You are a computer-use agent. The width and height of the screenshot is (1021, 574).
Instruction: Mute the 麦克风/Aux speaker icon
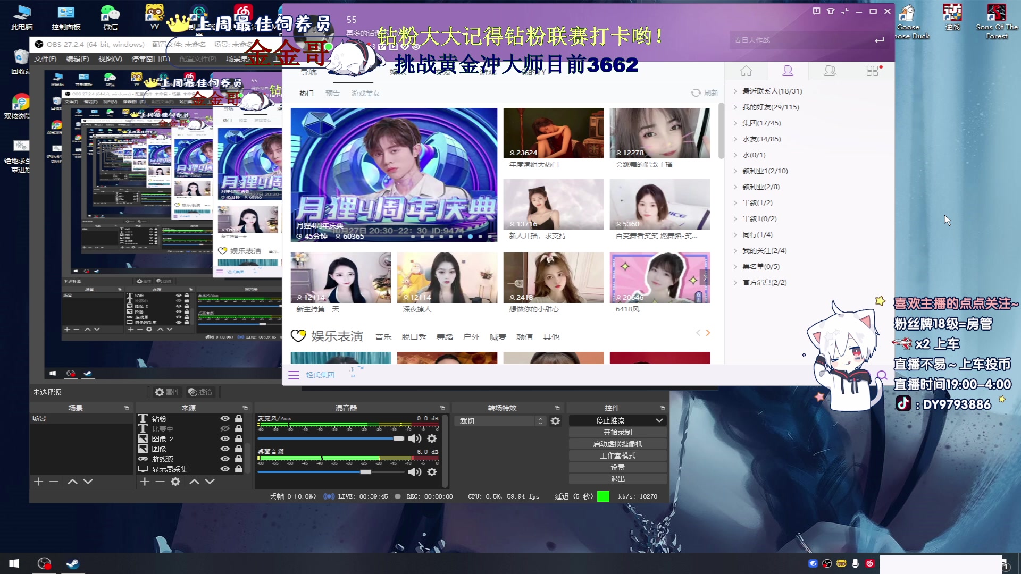click(415, 438)
